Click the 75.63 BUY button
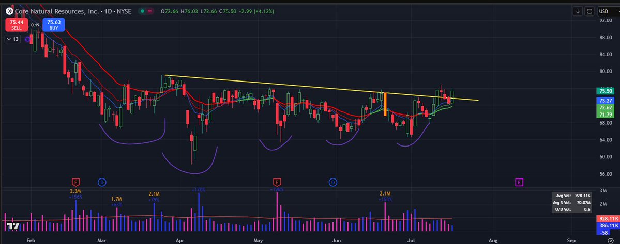 pyautogui.click(x=54, y=25)
